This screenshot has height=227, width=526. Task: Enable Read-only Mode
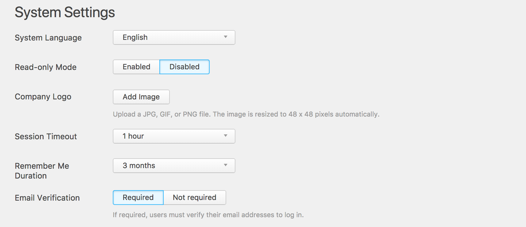[136, 67]
